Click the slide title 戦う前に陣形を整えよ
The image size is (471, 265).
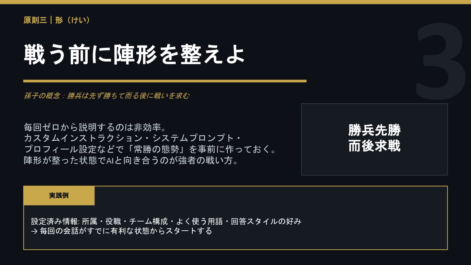tap(134, 55)
